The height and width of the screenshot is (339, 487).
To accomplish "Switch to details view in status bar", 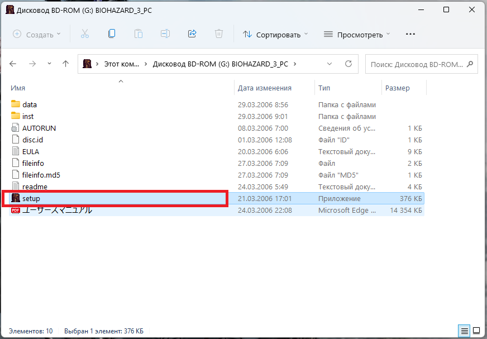I will point(464,331).
